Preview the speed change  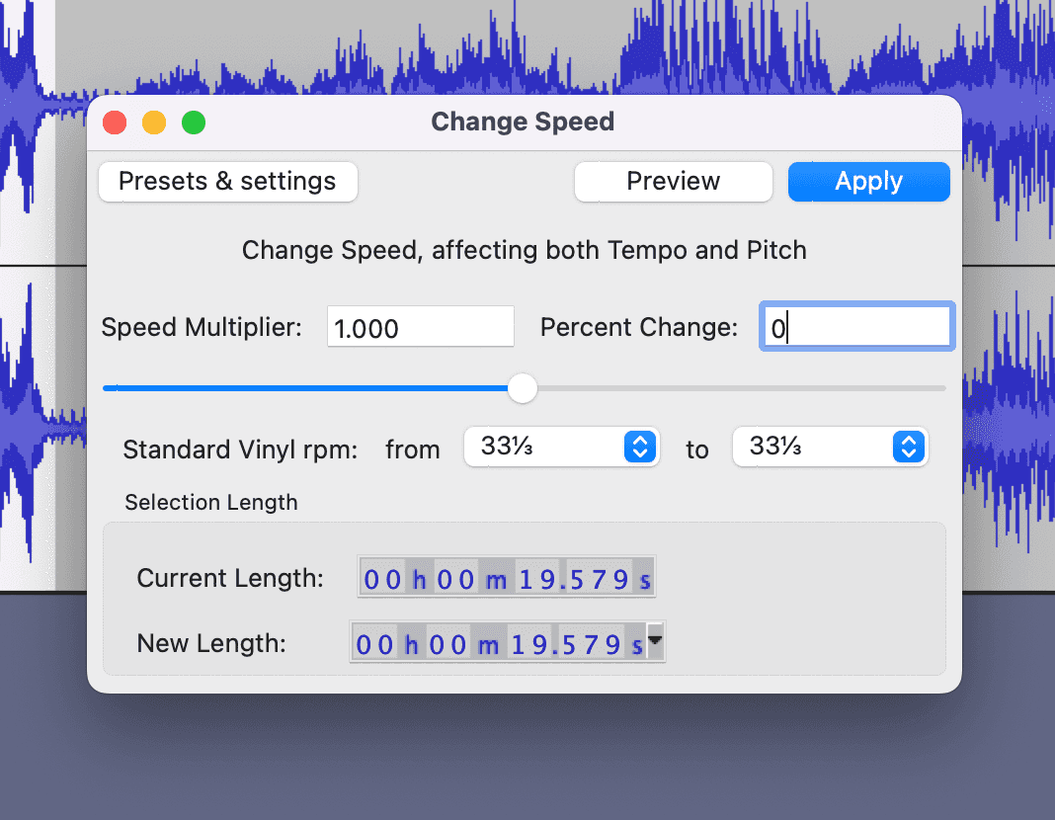673,181
